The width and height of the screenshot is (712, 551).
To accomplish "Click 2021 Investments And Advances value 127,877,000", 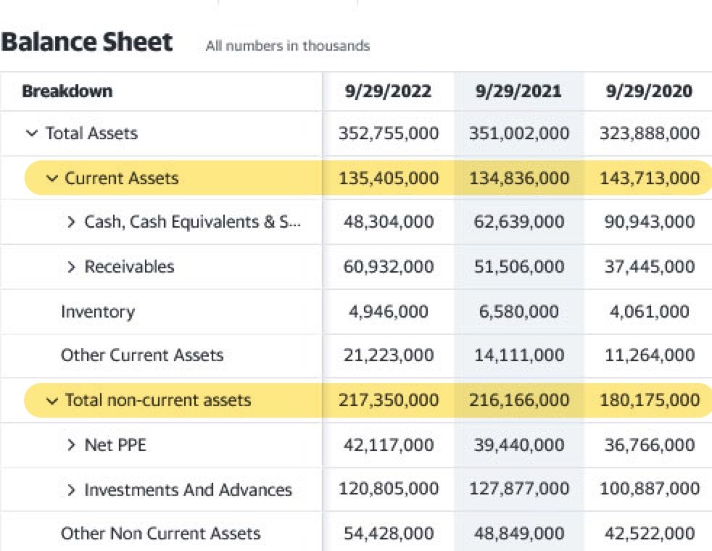I will pyautogui.click(x=518, y=490).
